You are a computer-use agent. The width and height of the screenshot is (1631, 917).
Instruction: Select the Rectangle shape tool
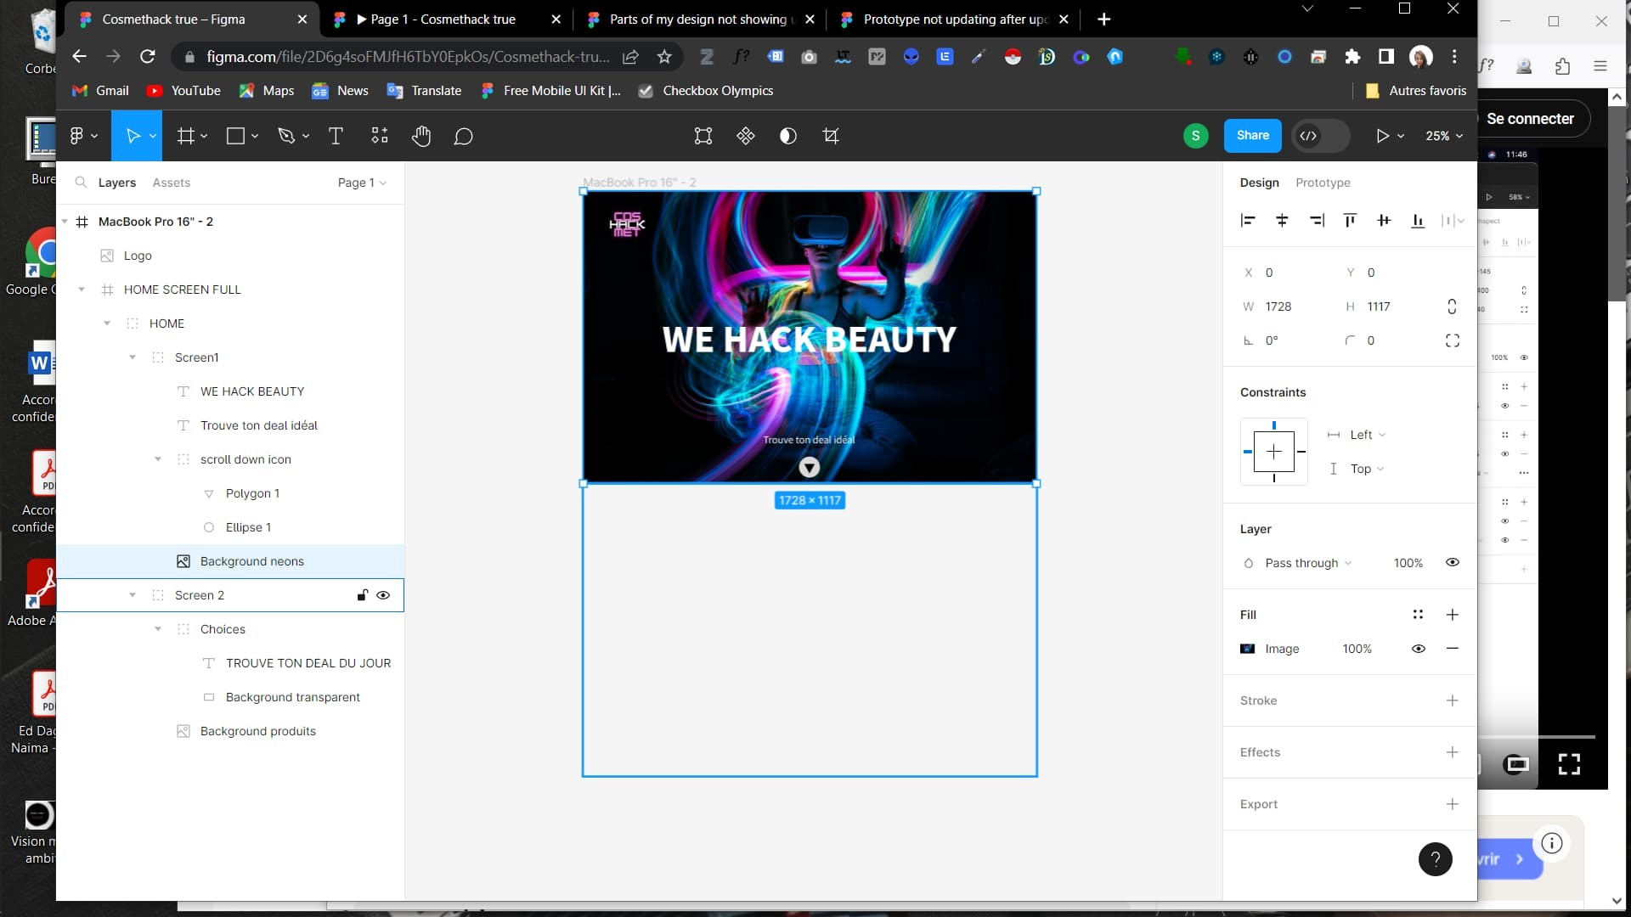point(235,136)
